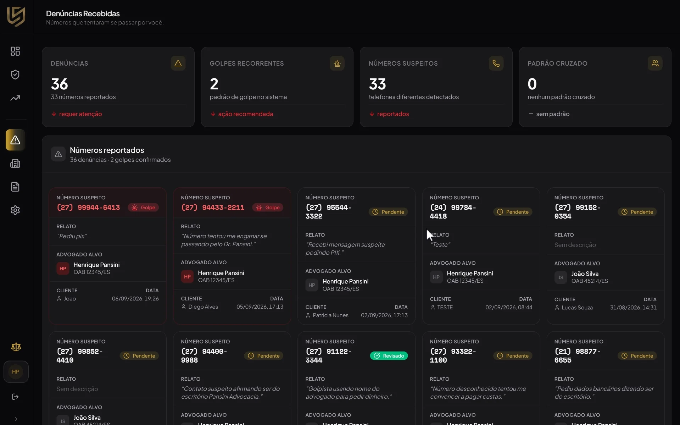Click the triangle icon beside Números reportados

click(x=58, y=154)
